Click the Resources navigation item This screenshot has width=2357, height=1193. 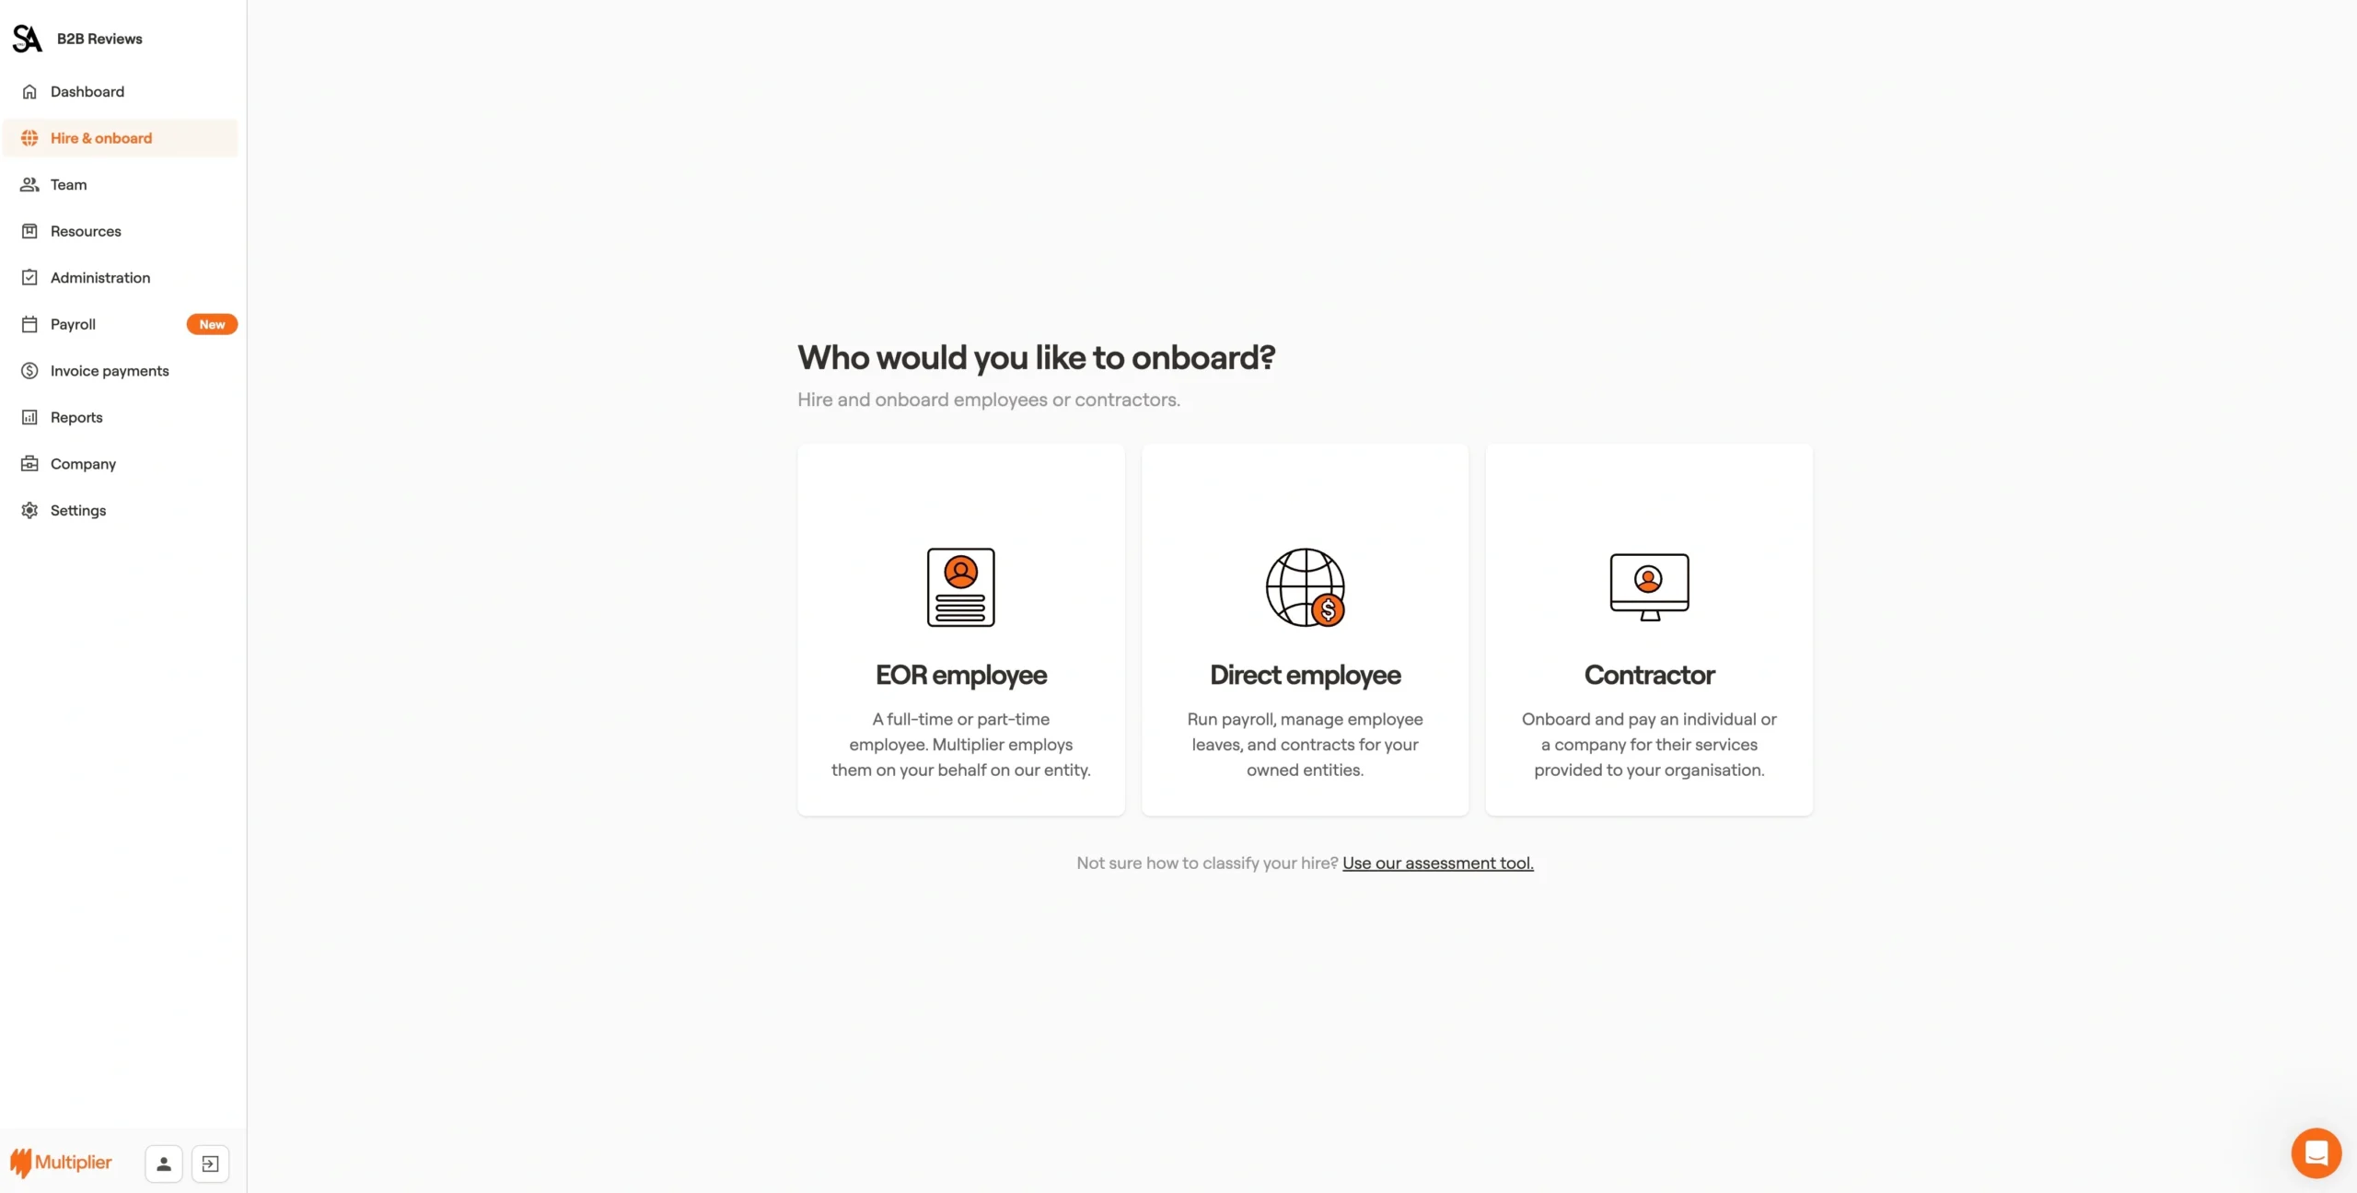[86, 231]
